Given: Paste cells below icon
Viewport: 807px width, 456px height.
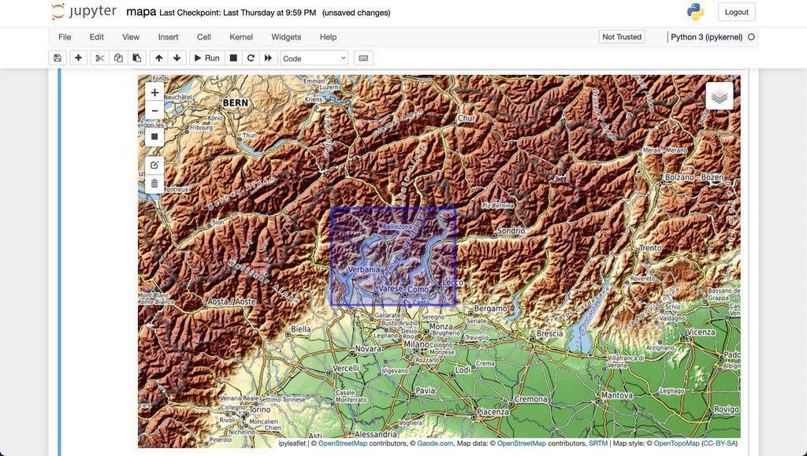Looking at the screenshot, I should click(137, 58).
